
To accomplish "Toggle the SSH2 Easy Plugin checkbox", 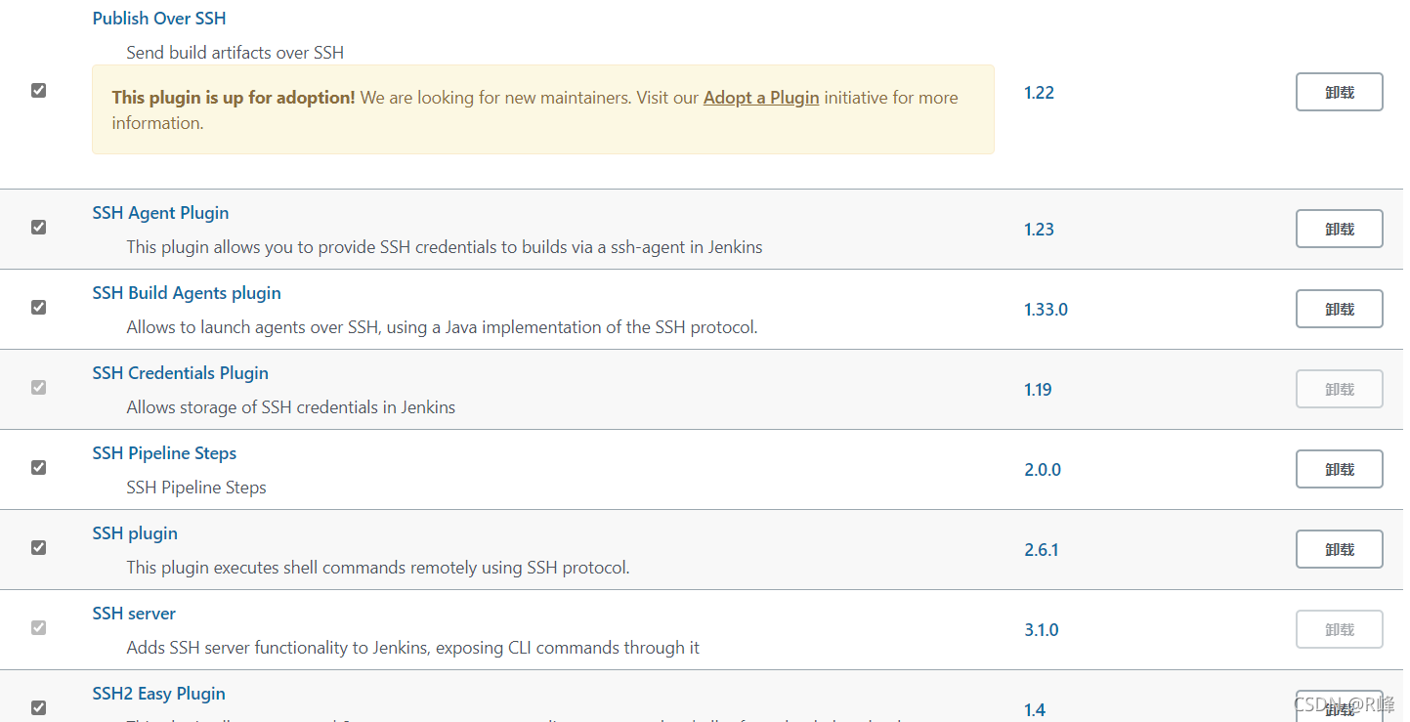I will coord(38,708).
